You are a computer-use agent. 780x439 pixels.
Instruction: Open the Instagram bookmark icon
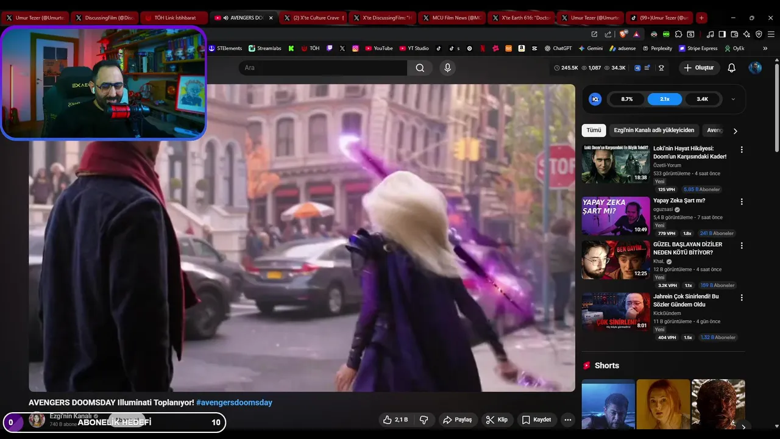[x=355, y=48]
